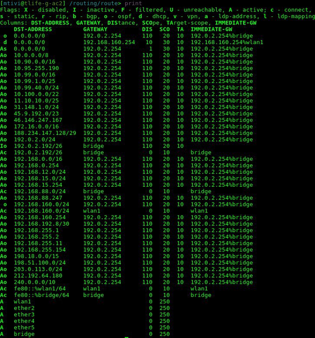Click the 'Io' flag of inactive route
The height and width of the screenshot is (338, 315).
click(3, 146)
